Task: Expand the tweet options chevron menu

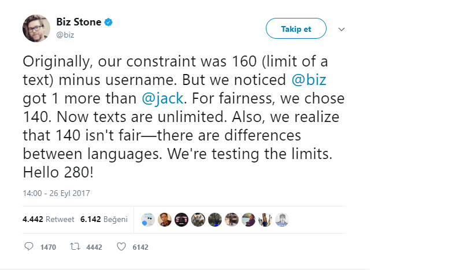Action: (x=341, y=29)
